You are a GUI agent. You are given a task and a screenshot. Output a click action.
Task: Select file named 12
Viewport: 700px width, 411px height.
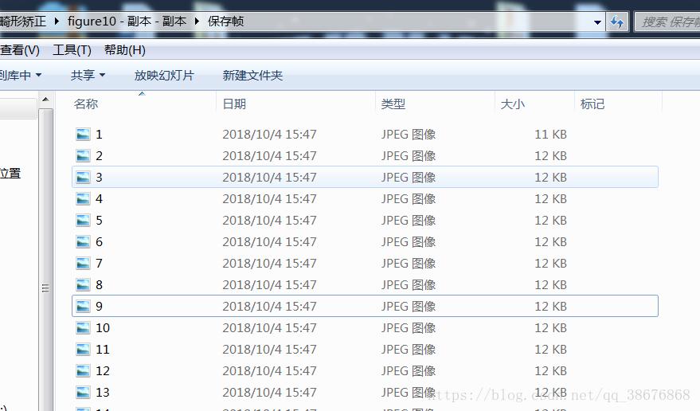[x=103, y=371]
